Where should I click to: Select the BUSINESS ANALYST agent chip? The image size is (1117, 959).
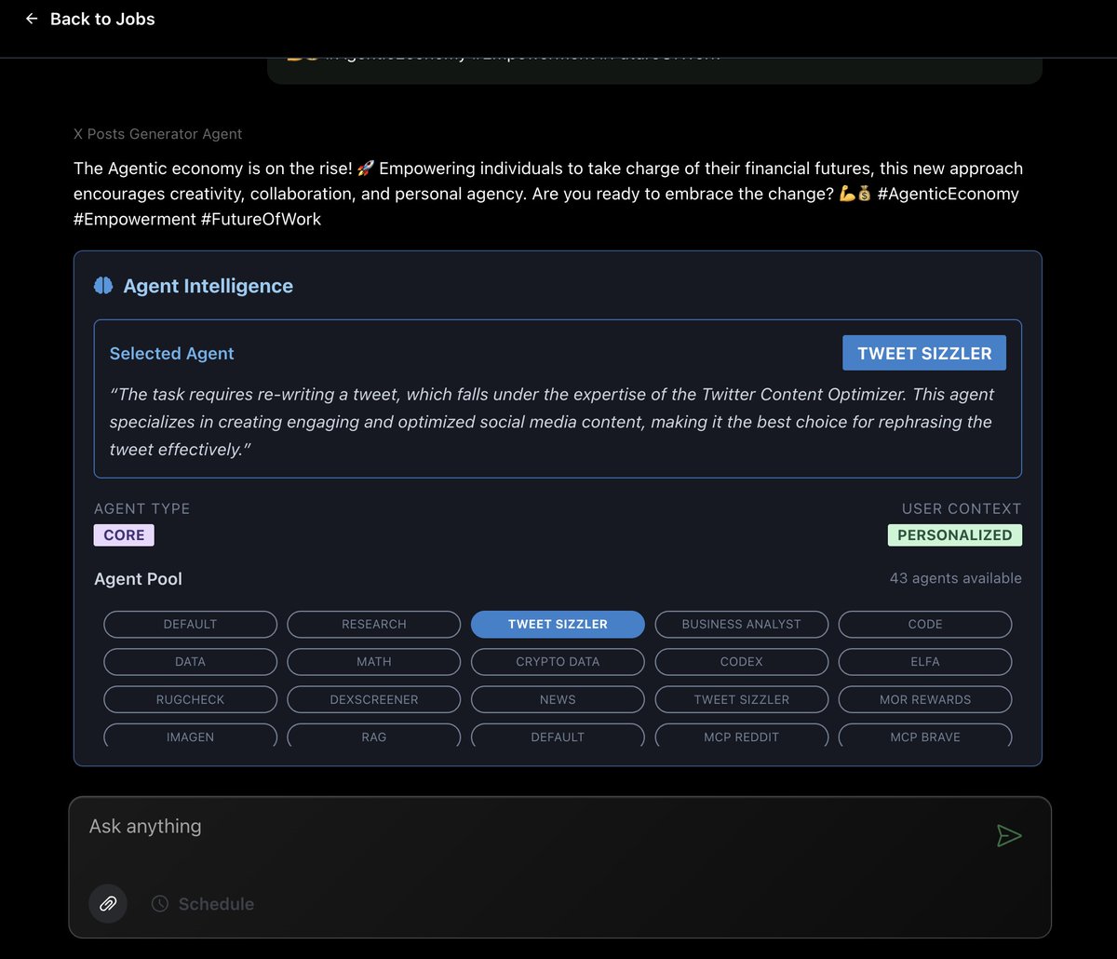tap(742, 624)
